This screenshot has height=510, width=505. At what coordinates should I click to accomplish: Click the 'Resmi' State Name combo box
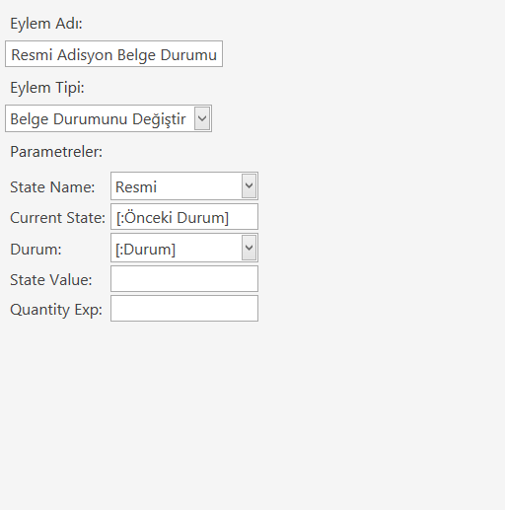click(x=184, y=185)
